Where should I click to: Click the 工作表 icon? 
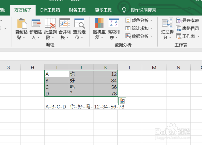tap(179, 36)
